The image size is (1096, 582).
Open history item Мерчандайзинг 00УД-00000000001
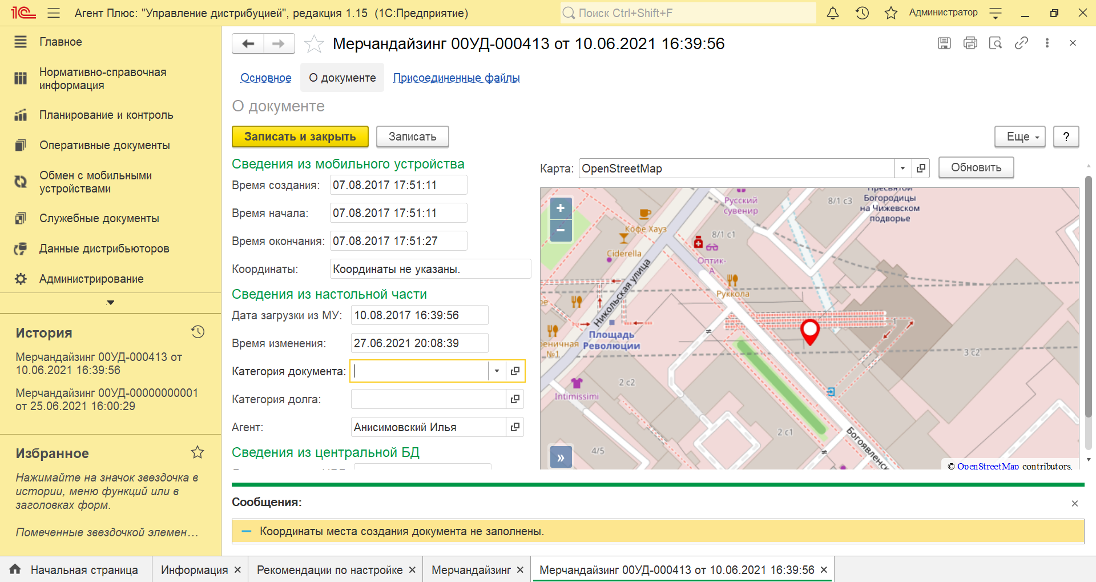(x=107, y=399)
